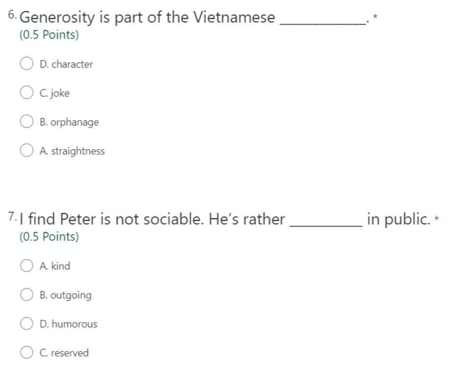Click the (0.5 Points) label under question 6
Screen dimensions: 465x383
pos(49,35)
